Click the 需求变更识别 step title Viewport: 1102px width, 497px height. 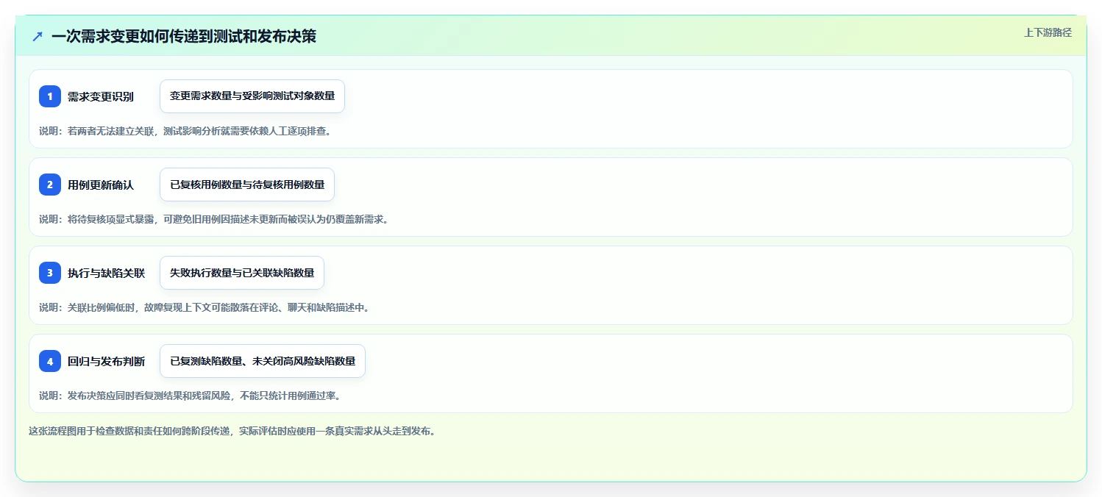(x=101, y=96)
